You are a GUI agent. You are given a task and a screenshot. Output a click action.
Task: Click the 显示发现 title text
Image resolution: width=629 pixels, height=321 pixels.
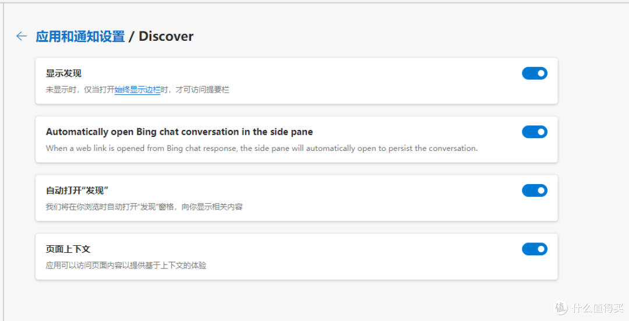(x=64, y=73)
